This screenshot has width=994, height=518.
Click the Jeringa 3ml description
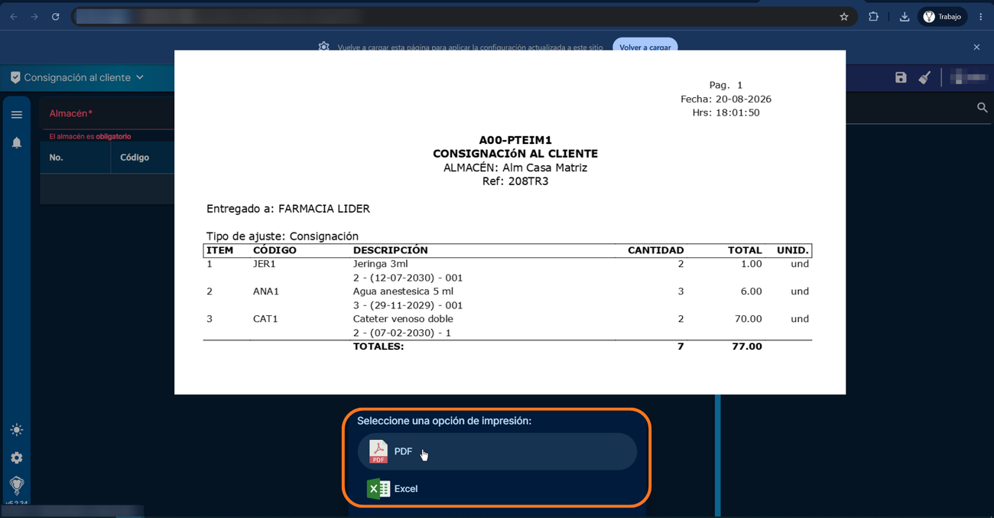(380, 264)
